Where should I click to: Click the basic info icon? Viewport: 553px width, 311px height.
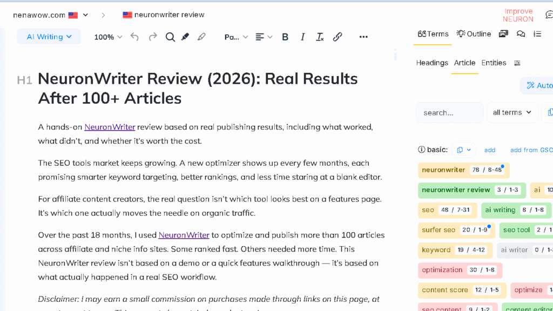click(x=421, y=150)
